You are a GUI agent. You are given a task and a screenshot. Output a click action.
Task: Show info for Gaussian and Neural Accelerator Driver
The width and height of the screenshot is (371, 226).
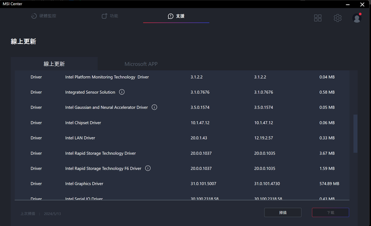154,107
